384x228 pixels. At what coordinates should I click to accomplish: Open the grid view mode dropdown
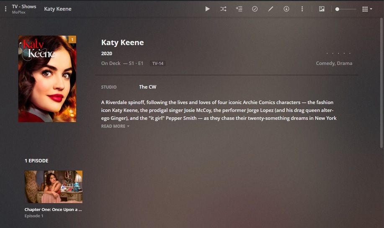(367, 9)
